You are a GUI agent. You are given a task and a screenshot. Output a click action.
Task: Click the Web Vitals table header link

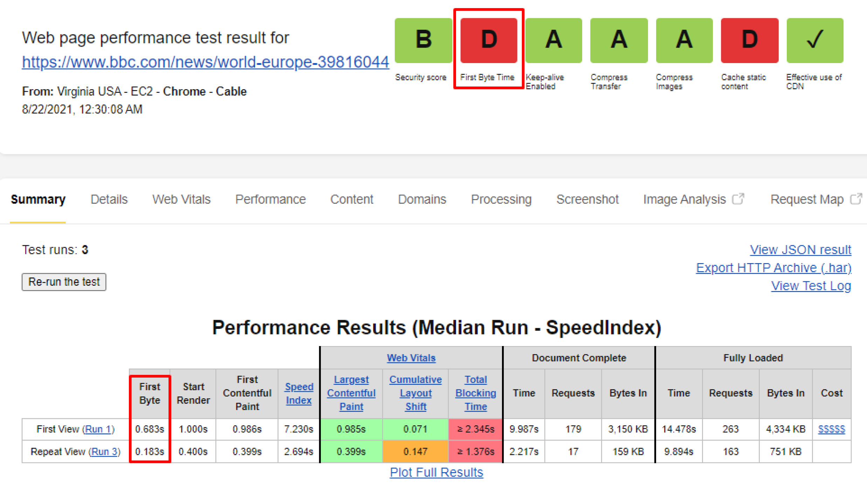(411, 358)
